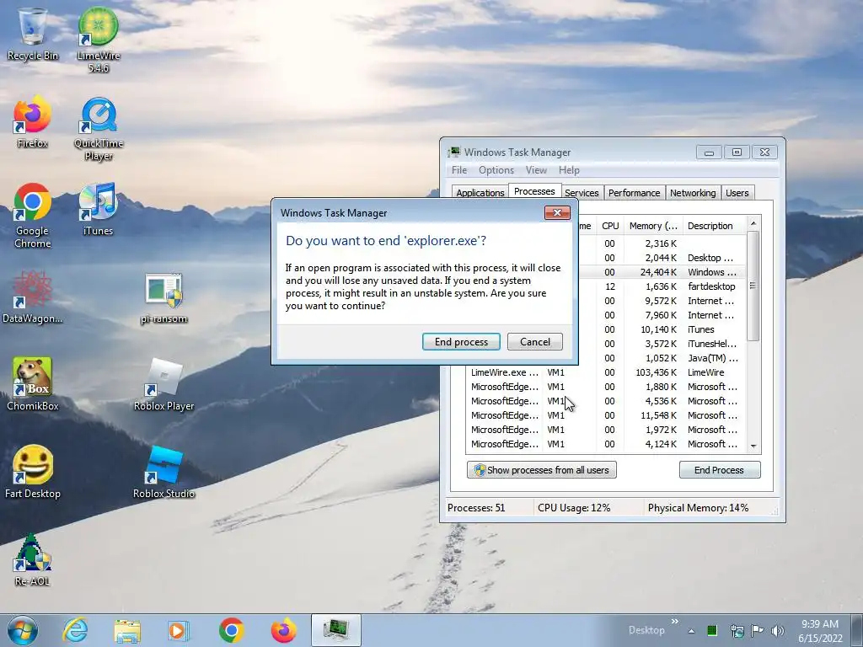Select the iTunes 10,140 K process row
The width and height of the screenshot is (863, 647).
(662, 329)
